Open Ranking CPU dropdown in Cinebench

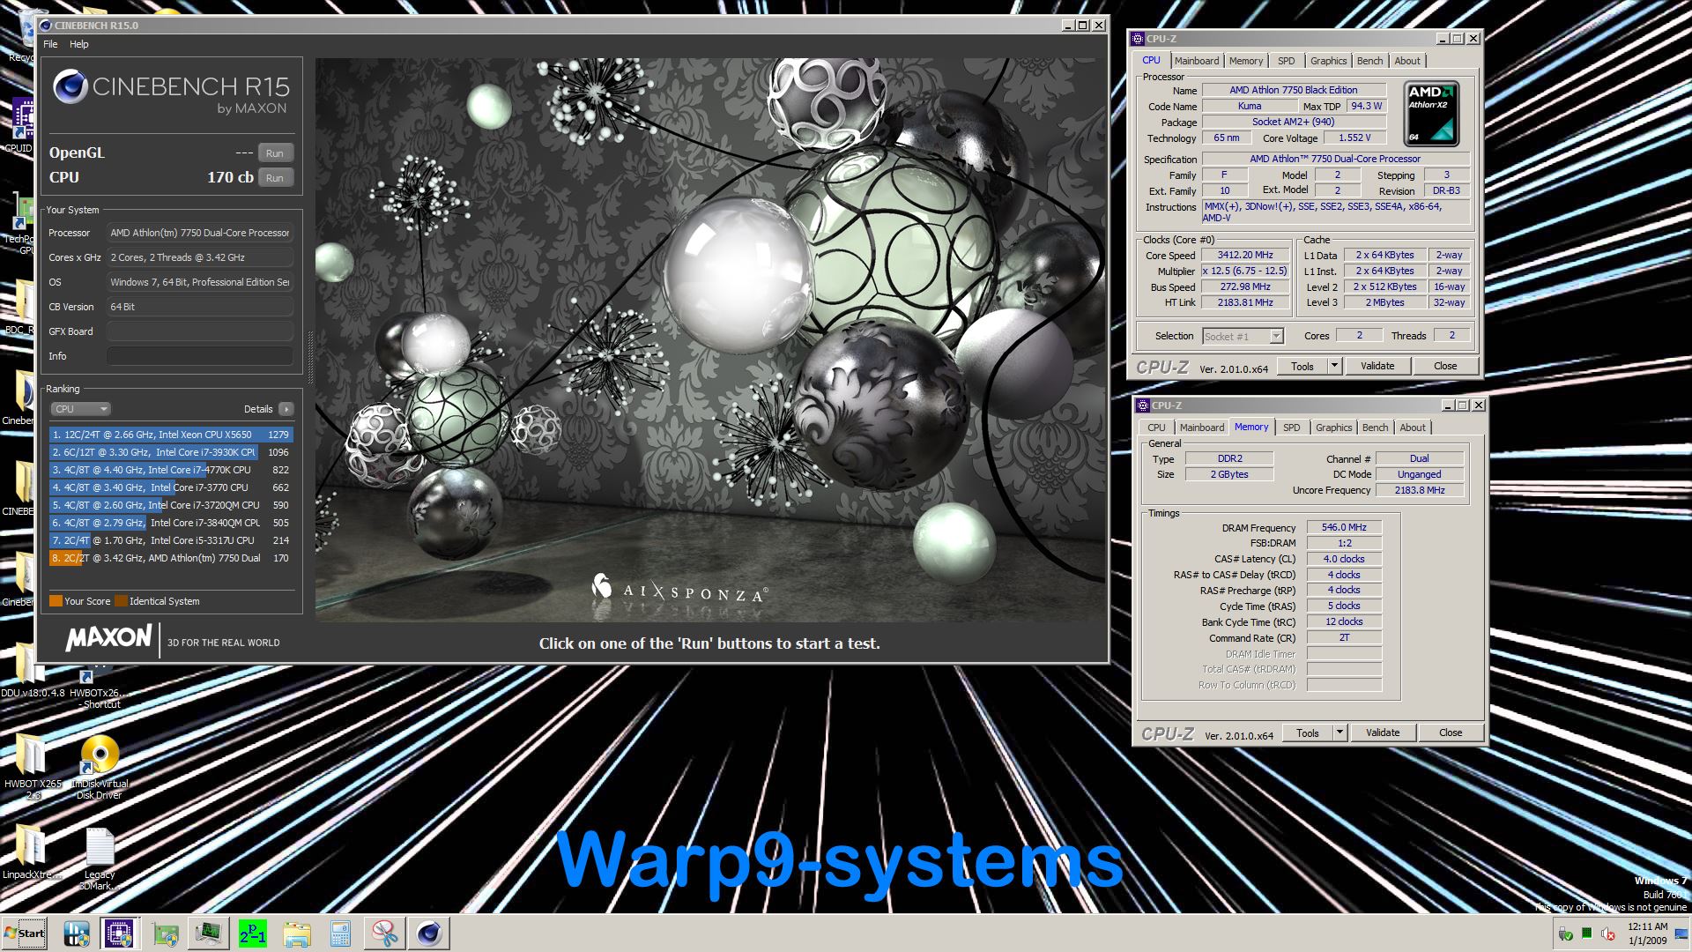click(x=80, y=409)
